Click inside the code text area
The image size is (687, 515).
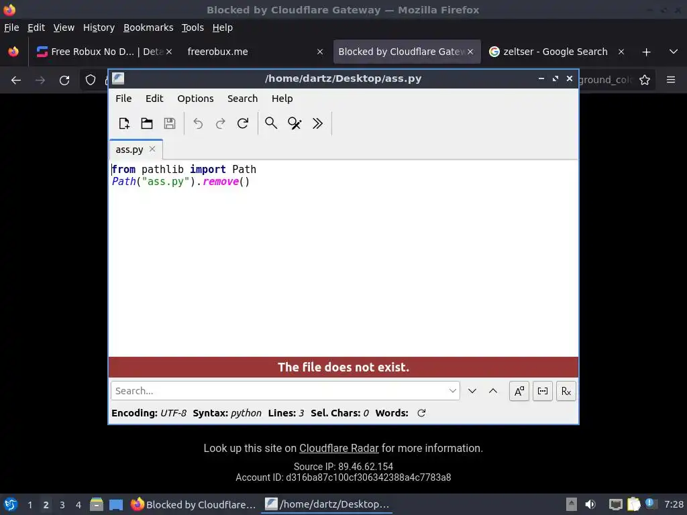coord(343,258)
